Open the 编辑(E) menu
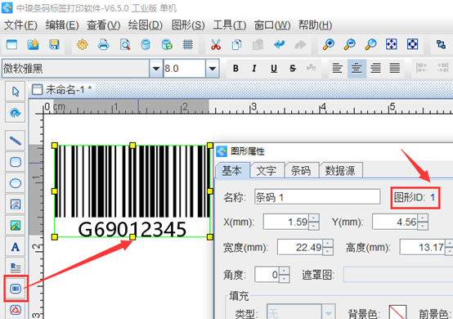 click(x=62, y=25)
